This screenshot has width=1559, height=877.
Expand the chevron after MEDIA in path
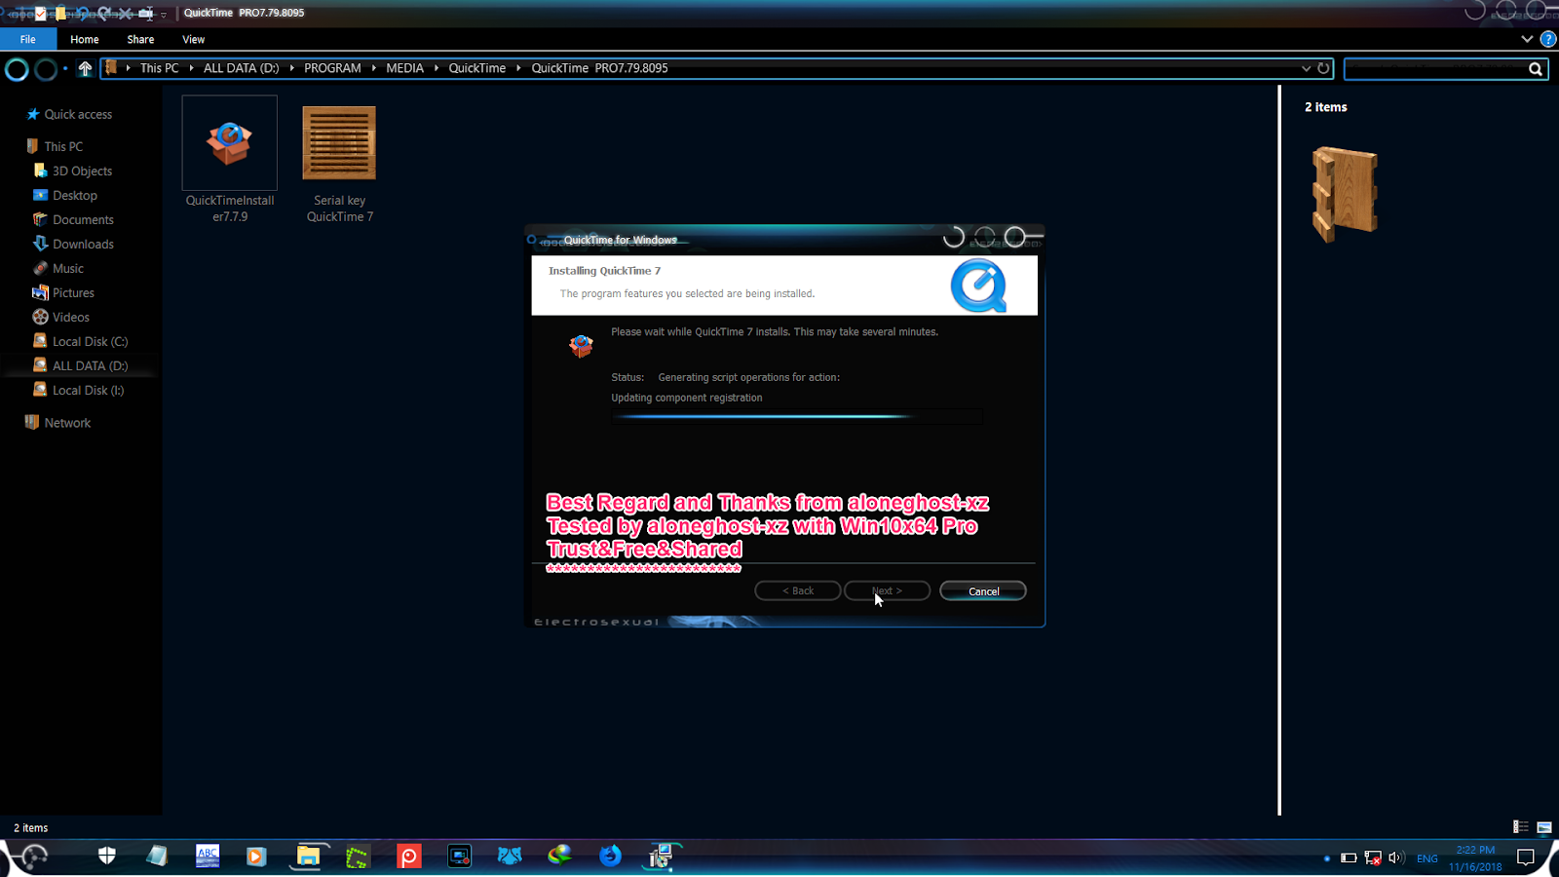pos(437,68)
